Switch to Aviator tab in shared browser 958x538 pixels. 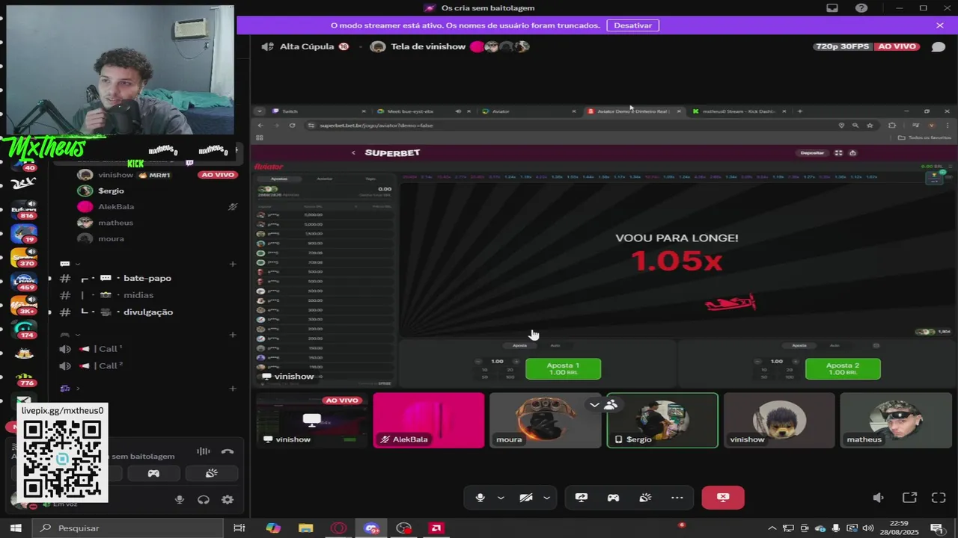(x=501, y=111)
